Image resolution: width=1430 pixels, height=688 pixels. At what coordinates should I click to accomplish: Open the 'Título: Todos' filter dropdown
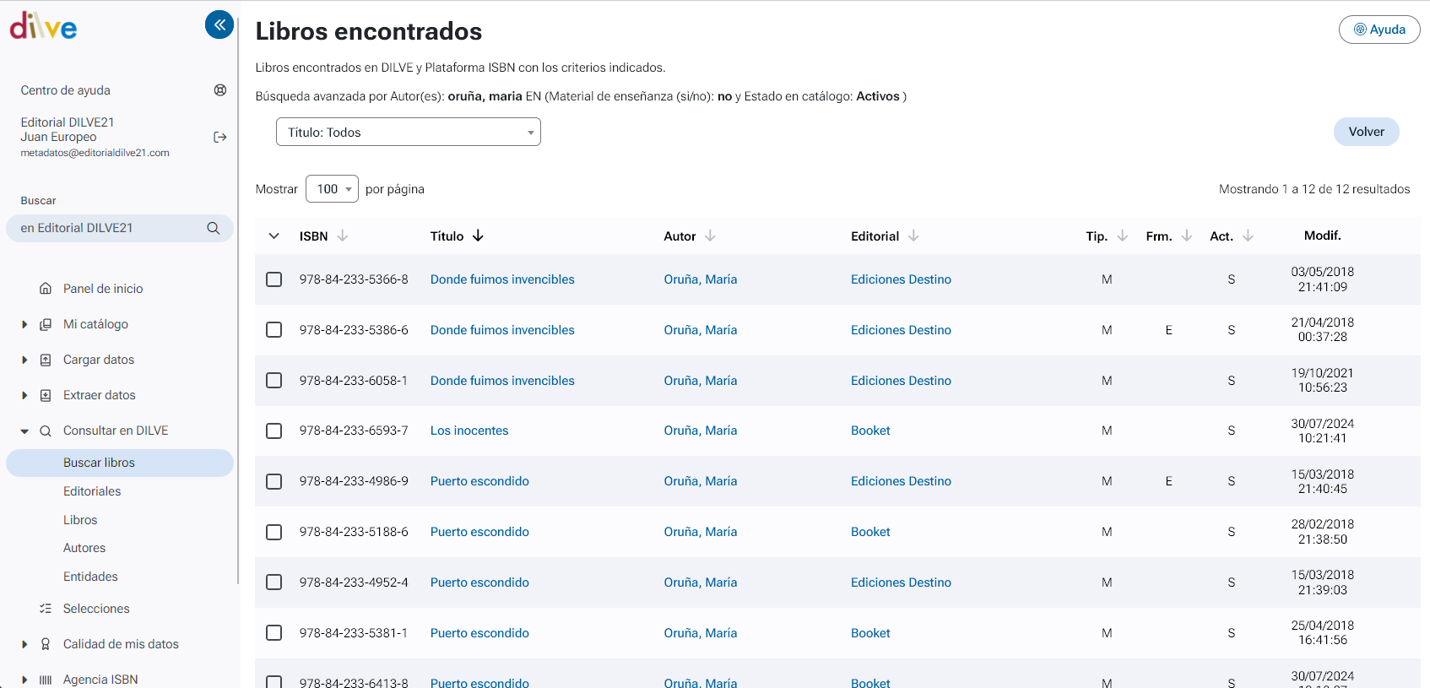pos(408,133)
